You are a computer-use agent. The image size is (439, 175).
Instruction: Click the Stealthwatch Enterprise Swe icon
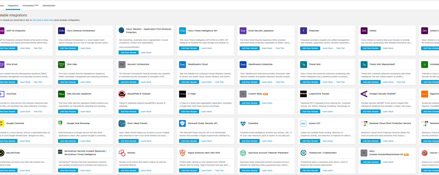click(x=243, y=64)
